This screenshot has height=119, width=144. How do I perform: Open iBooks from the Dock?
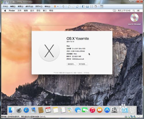click(100, 110)
